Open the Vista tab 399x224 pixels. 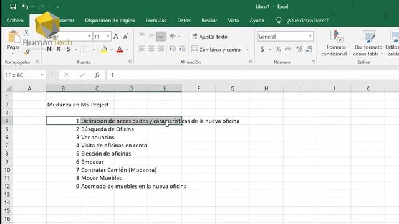coord(233,21)
